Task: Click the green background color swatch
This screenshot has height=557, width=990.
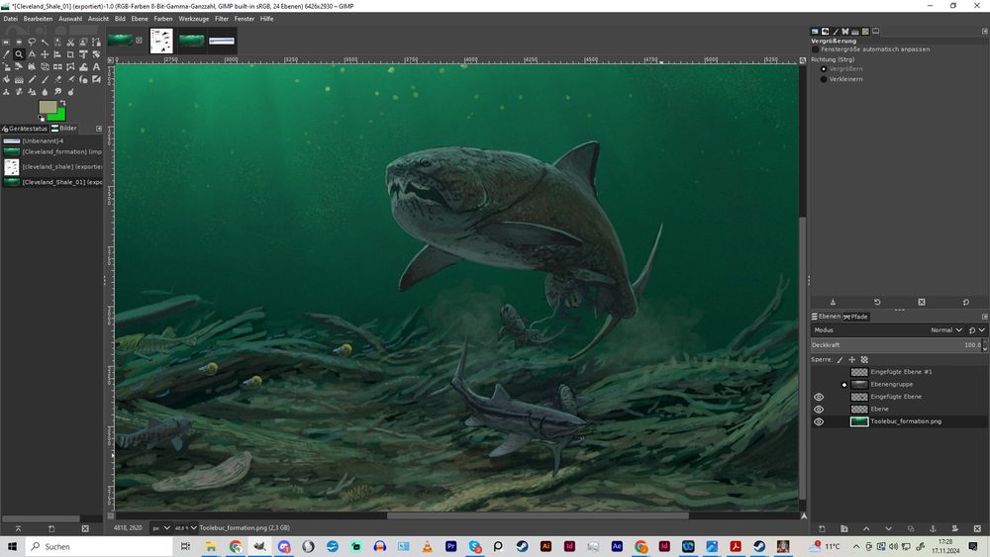Action: (x=60, y=116)
